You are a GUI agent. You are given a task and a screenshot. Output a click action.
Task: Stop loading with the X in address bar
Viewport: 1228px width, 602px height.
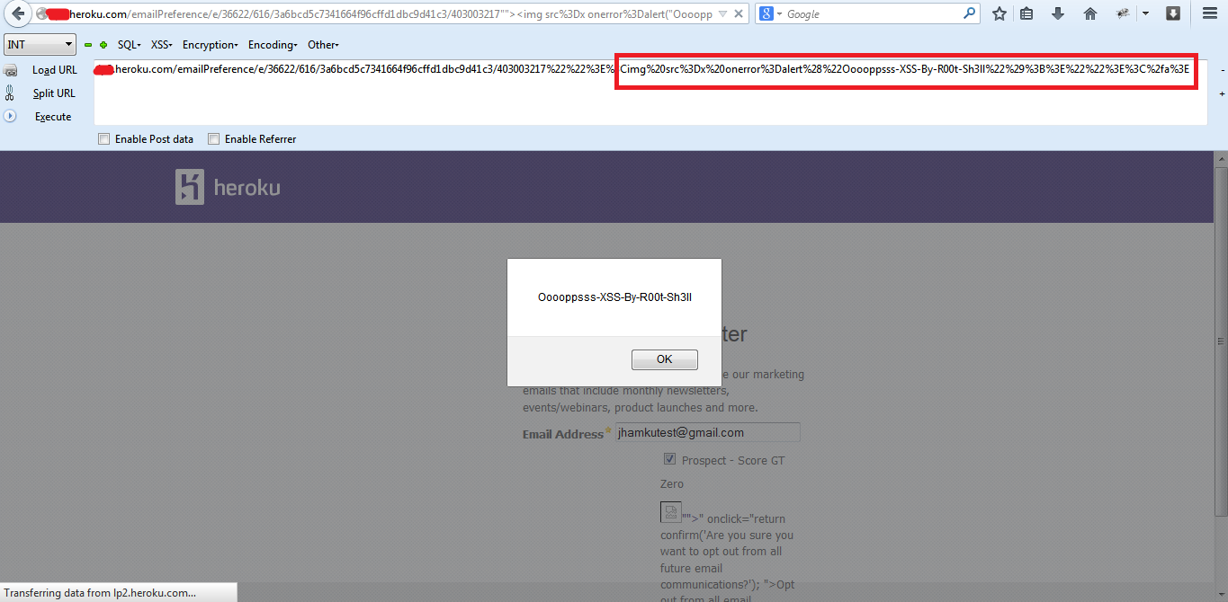pos(739,14)
